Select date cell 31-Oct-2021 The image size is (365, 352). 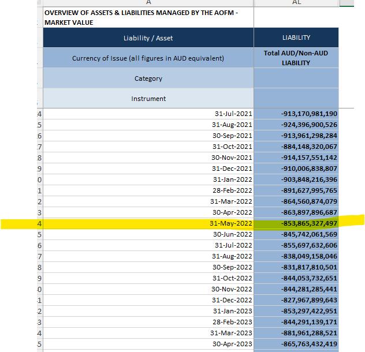pos(148,147)
